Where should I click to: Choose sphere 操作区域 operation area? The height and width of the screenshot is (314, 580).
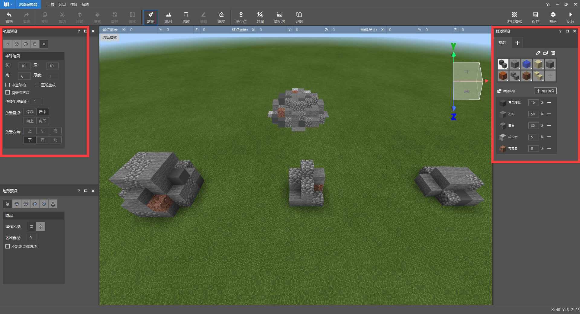31,226
